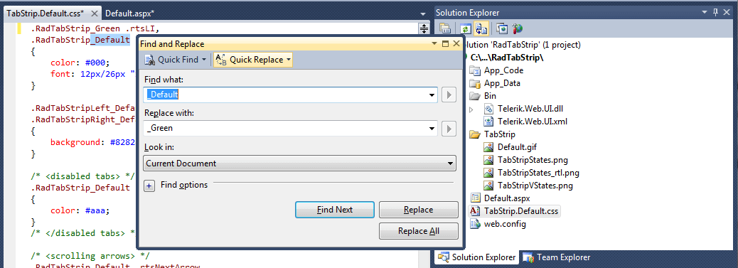Click the TabStripStates_rtl.png image icon
The image size is (738, 268).
point(489,172)
